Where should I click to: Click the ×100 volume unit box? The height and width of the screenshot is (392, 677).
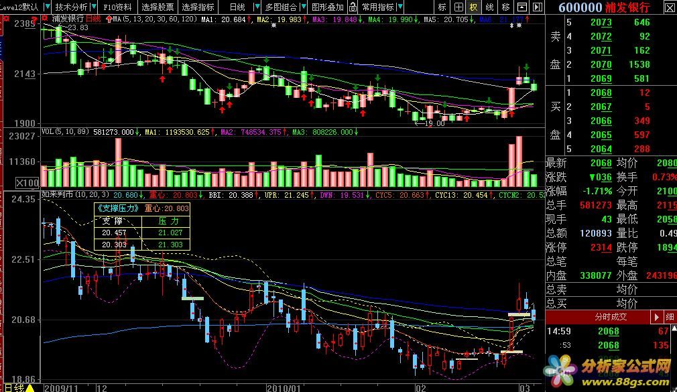[x=27, y=183]
